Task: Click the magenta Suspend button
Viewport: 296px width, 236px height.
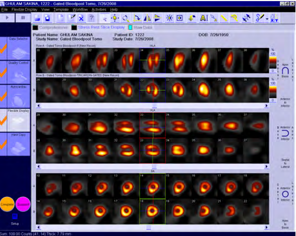Action: coord(23,204)
